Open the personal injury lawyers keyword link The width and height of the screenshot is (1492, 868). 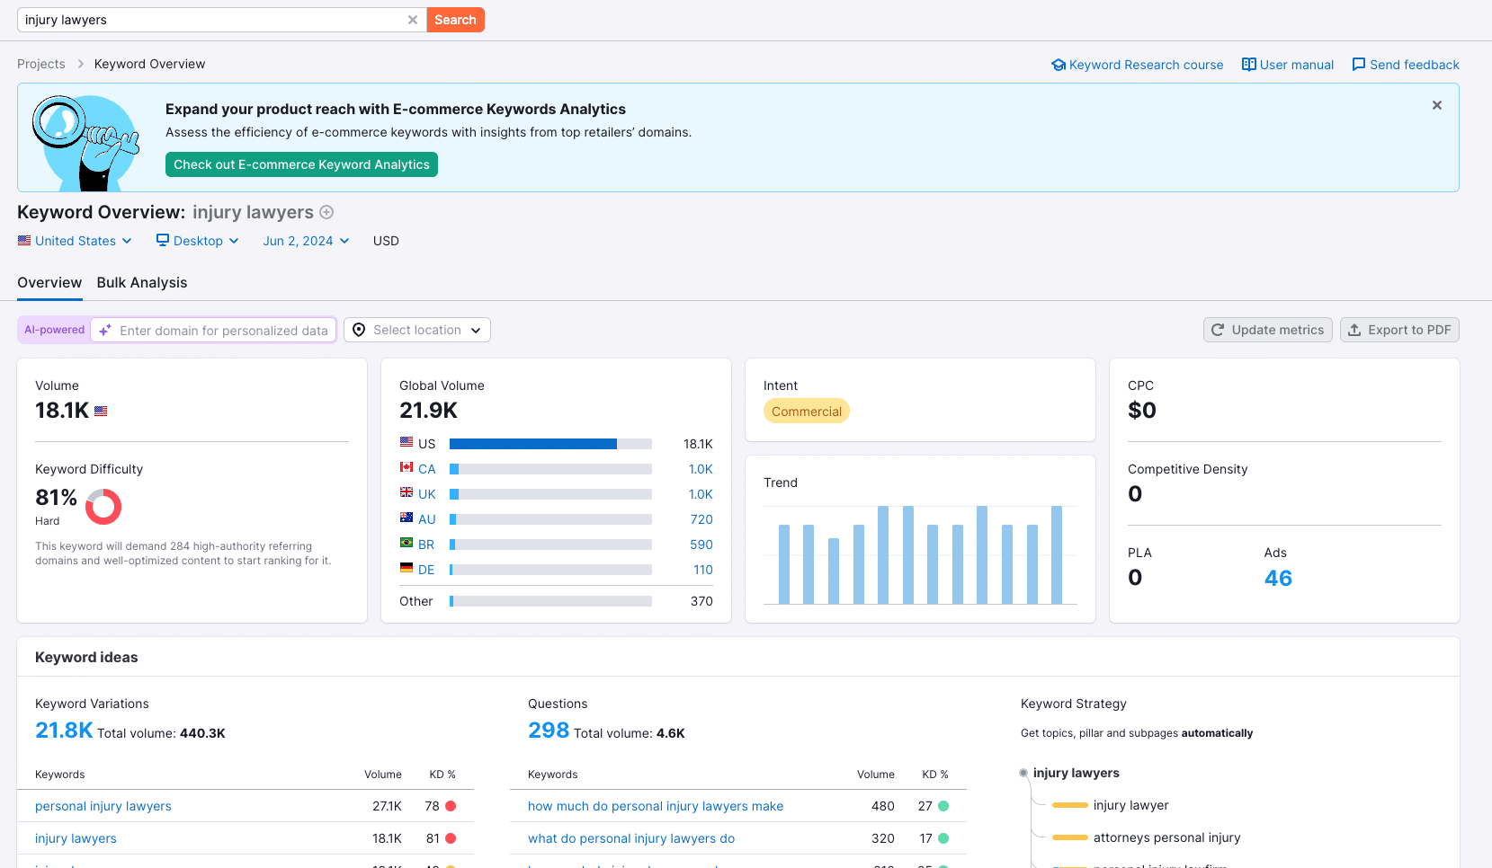[103, 806]
